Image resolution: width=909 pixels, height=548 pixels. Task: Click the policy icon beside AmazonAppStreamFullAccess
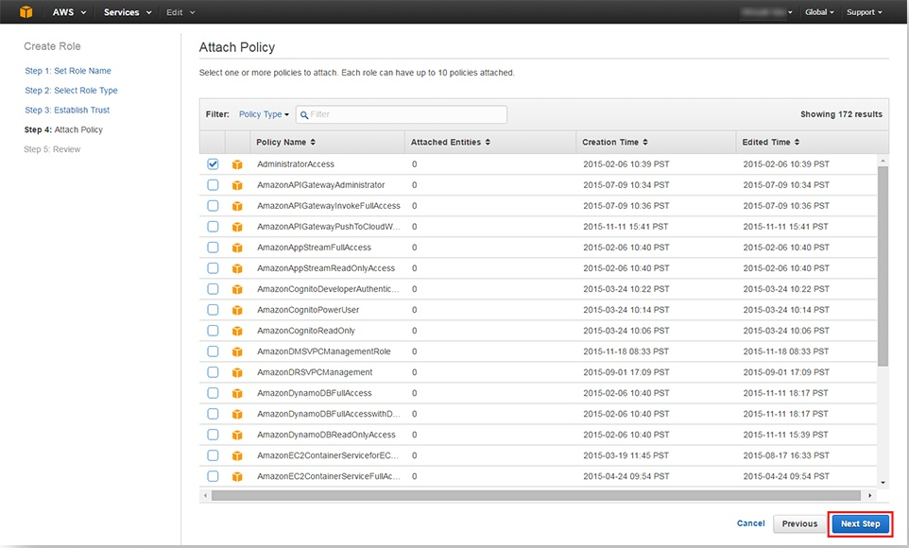pos(238,248)
